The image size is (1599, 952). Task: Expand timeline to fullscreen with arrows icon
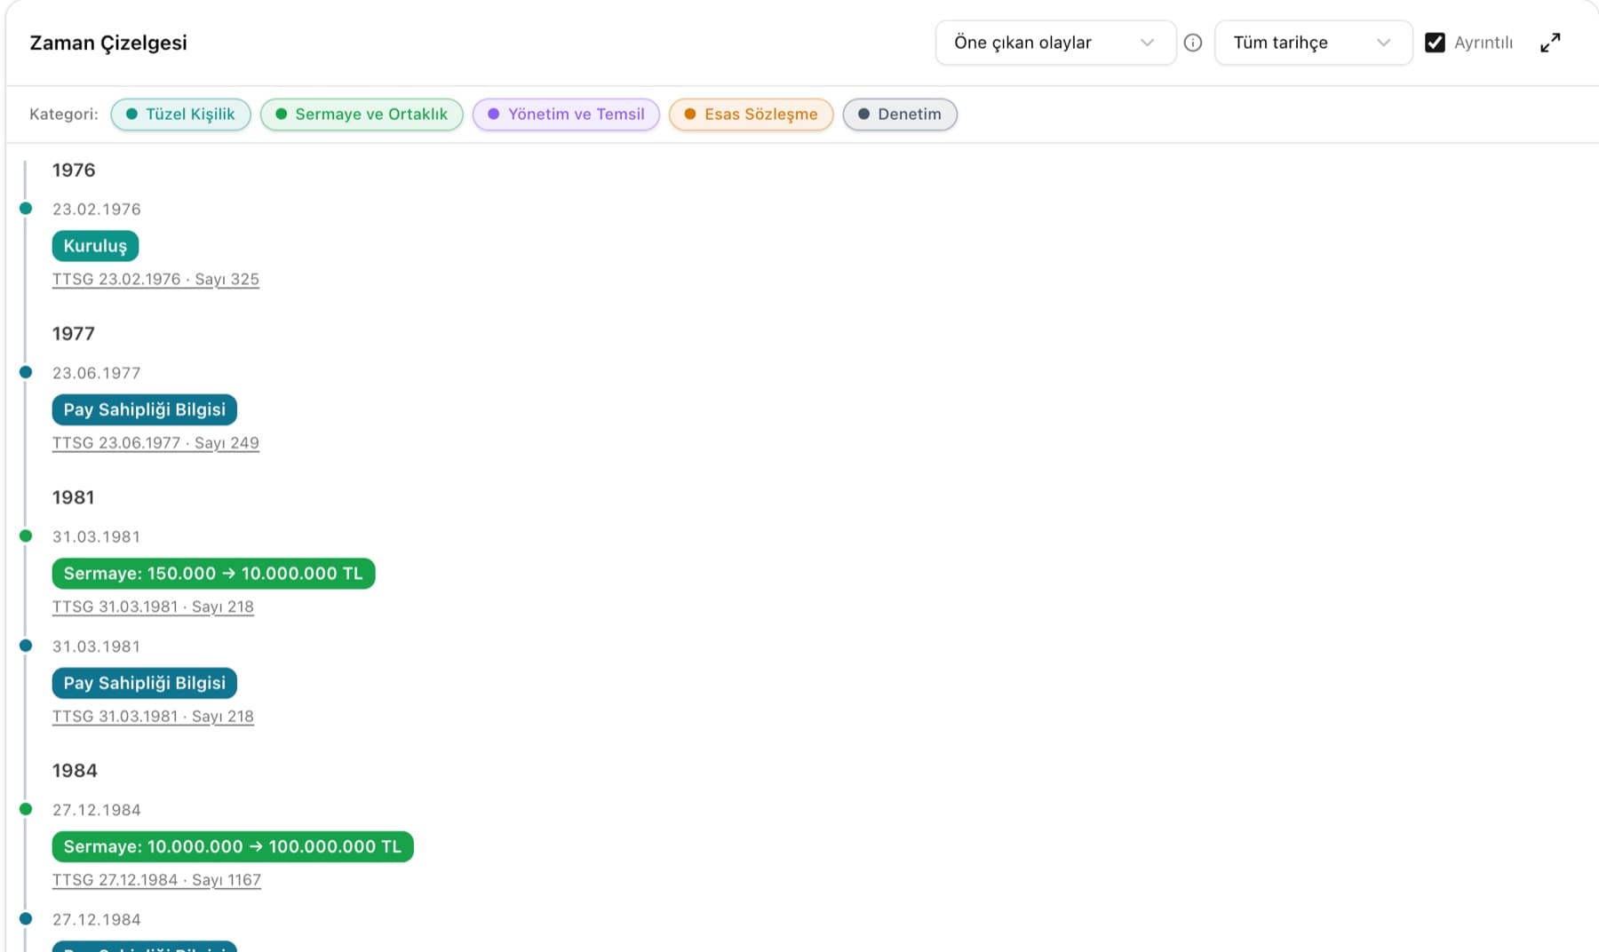pos(1550,43)
